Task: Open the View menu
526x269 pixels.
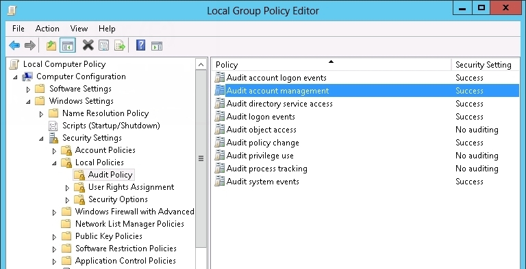Action: [x=79, y=29]
